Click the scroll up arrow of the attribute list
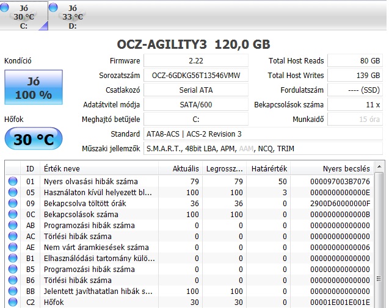Viewport: 389px width, 308px height. click(379, 167)
